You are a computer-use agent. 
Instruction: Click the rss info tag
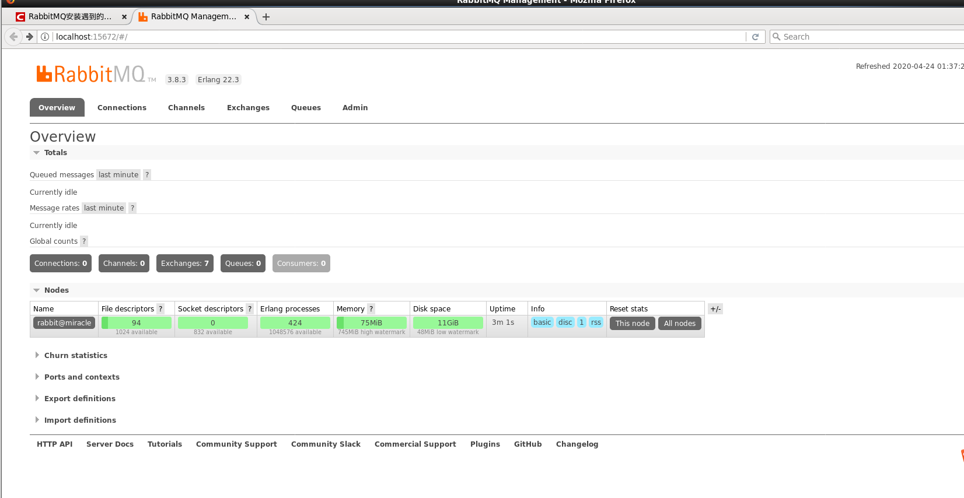(x=596, y=322)
